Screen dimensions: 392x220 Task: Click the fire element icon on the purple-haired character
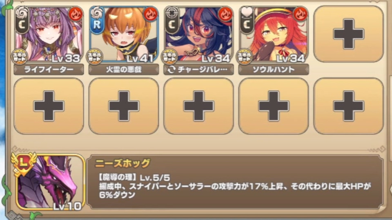pos(76,15)
